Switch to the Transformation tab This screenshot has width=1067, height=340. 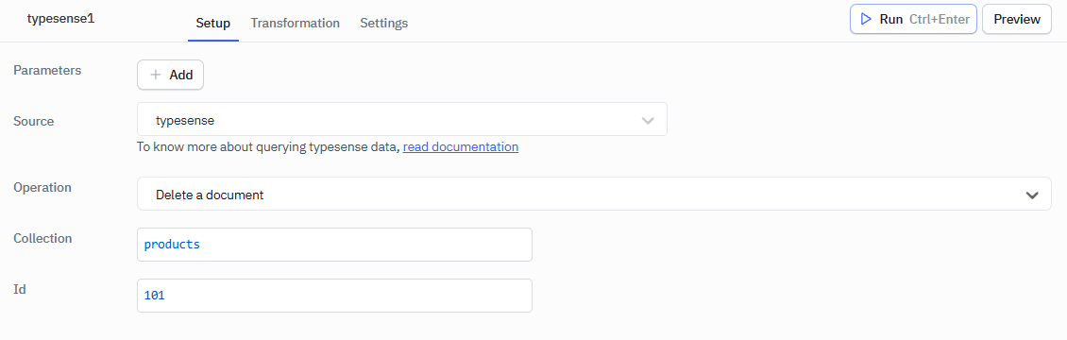(x=296, y=23)
